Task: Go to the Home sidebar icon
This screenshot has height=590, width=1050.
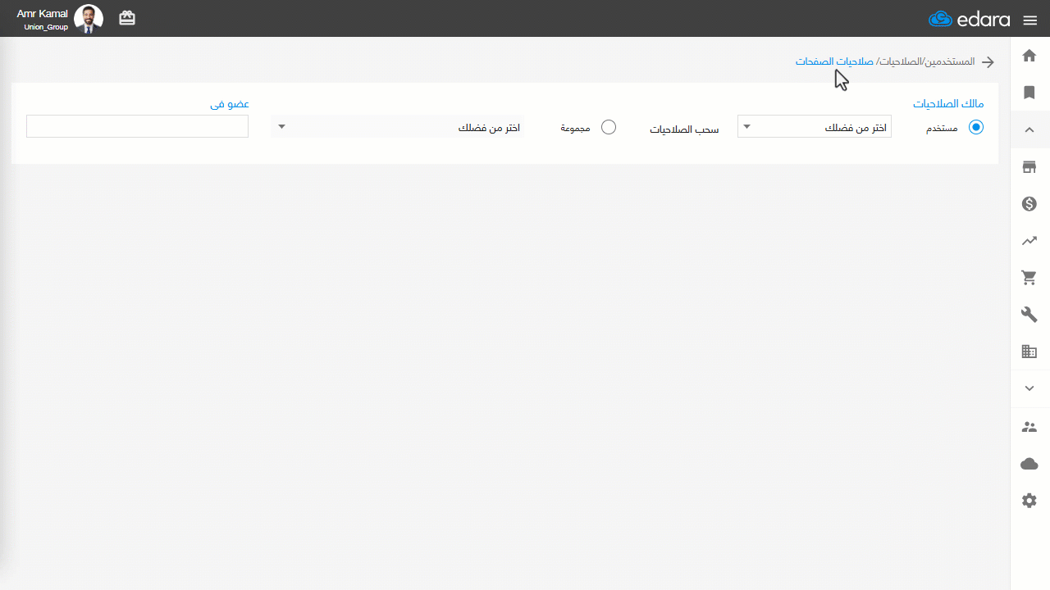Action: (x=1029, y=56)
